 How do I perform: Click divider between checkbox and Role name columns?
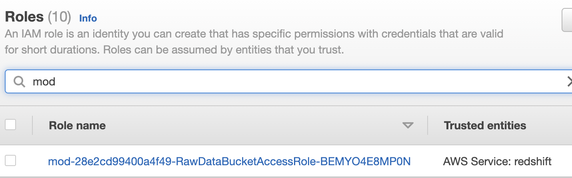point(32,125)
